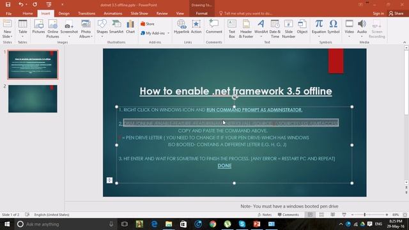Viewport: 409px width, 230px height.
Task: Insert Date & Time
Action: tap(275, 29)
